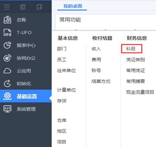Open the search icon in top bar
156x147 pixels.
click(x=23, y=7)
